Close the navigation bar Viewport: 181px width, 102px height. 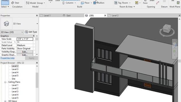176,40
